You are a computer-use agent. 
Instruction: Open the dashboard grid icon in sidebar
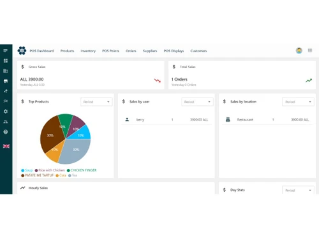click(6, 61)
